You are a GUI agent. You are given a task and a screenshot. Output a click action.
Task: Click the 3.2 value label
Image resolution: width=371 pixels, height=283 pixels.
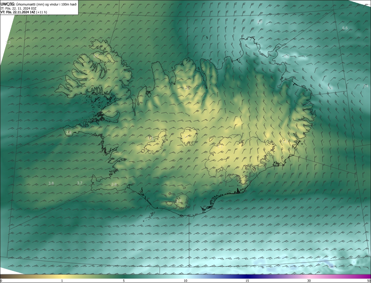8,43
